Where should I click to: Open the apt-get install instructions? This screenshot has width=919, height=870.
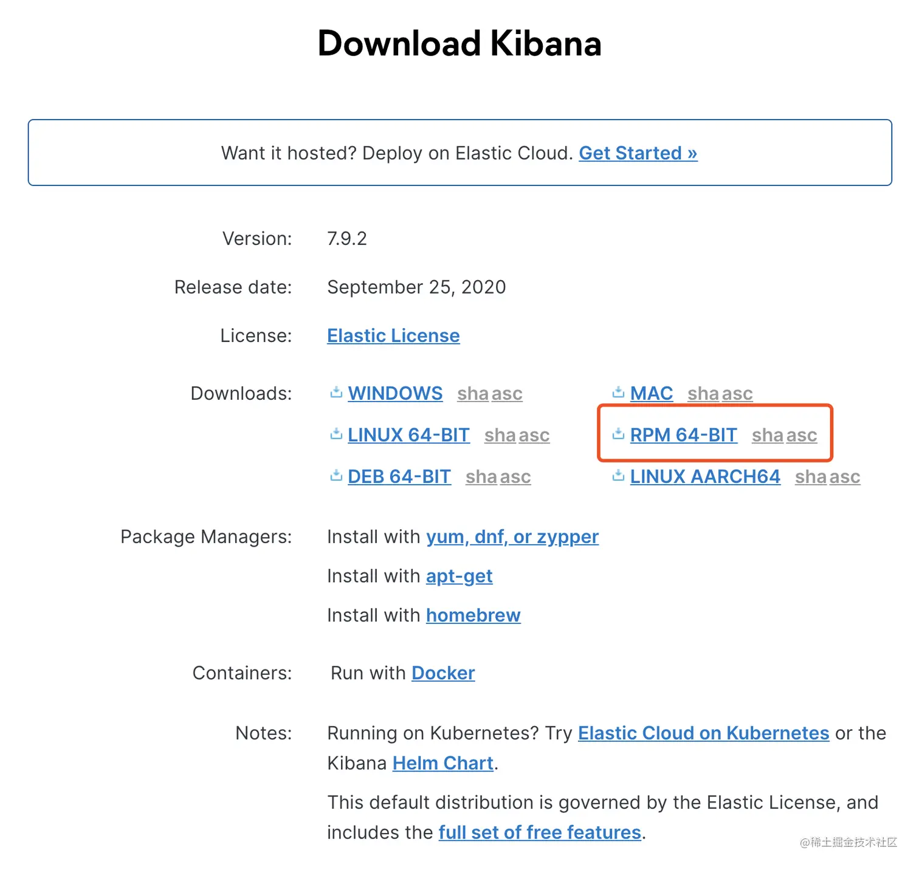(x=459, y=576)
